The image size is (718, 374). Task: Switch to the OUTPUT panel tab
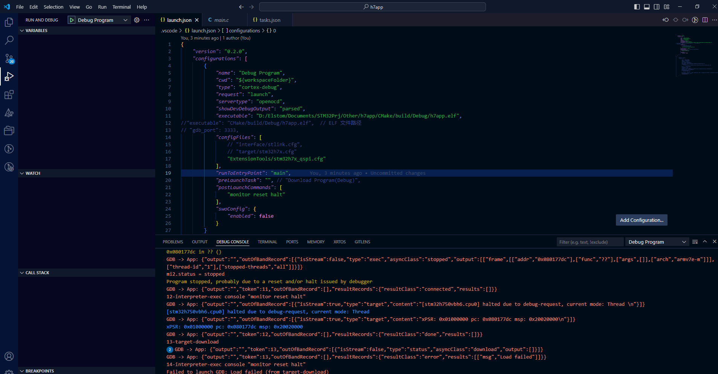click(200, 242)
